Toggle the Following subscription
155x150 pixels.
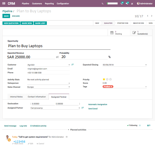(132, 125)
